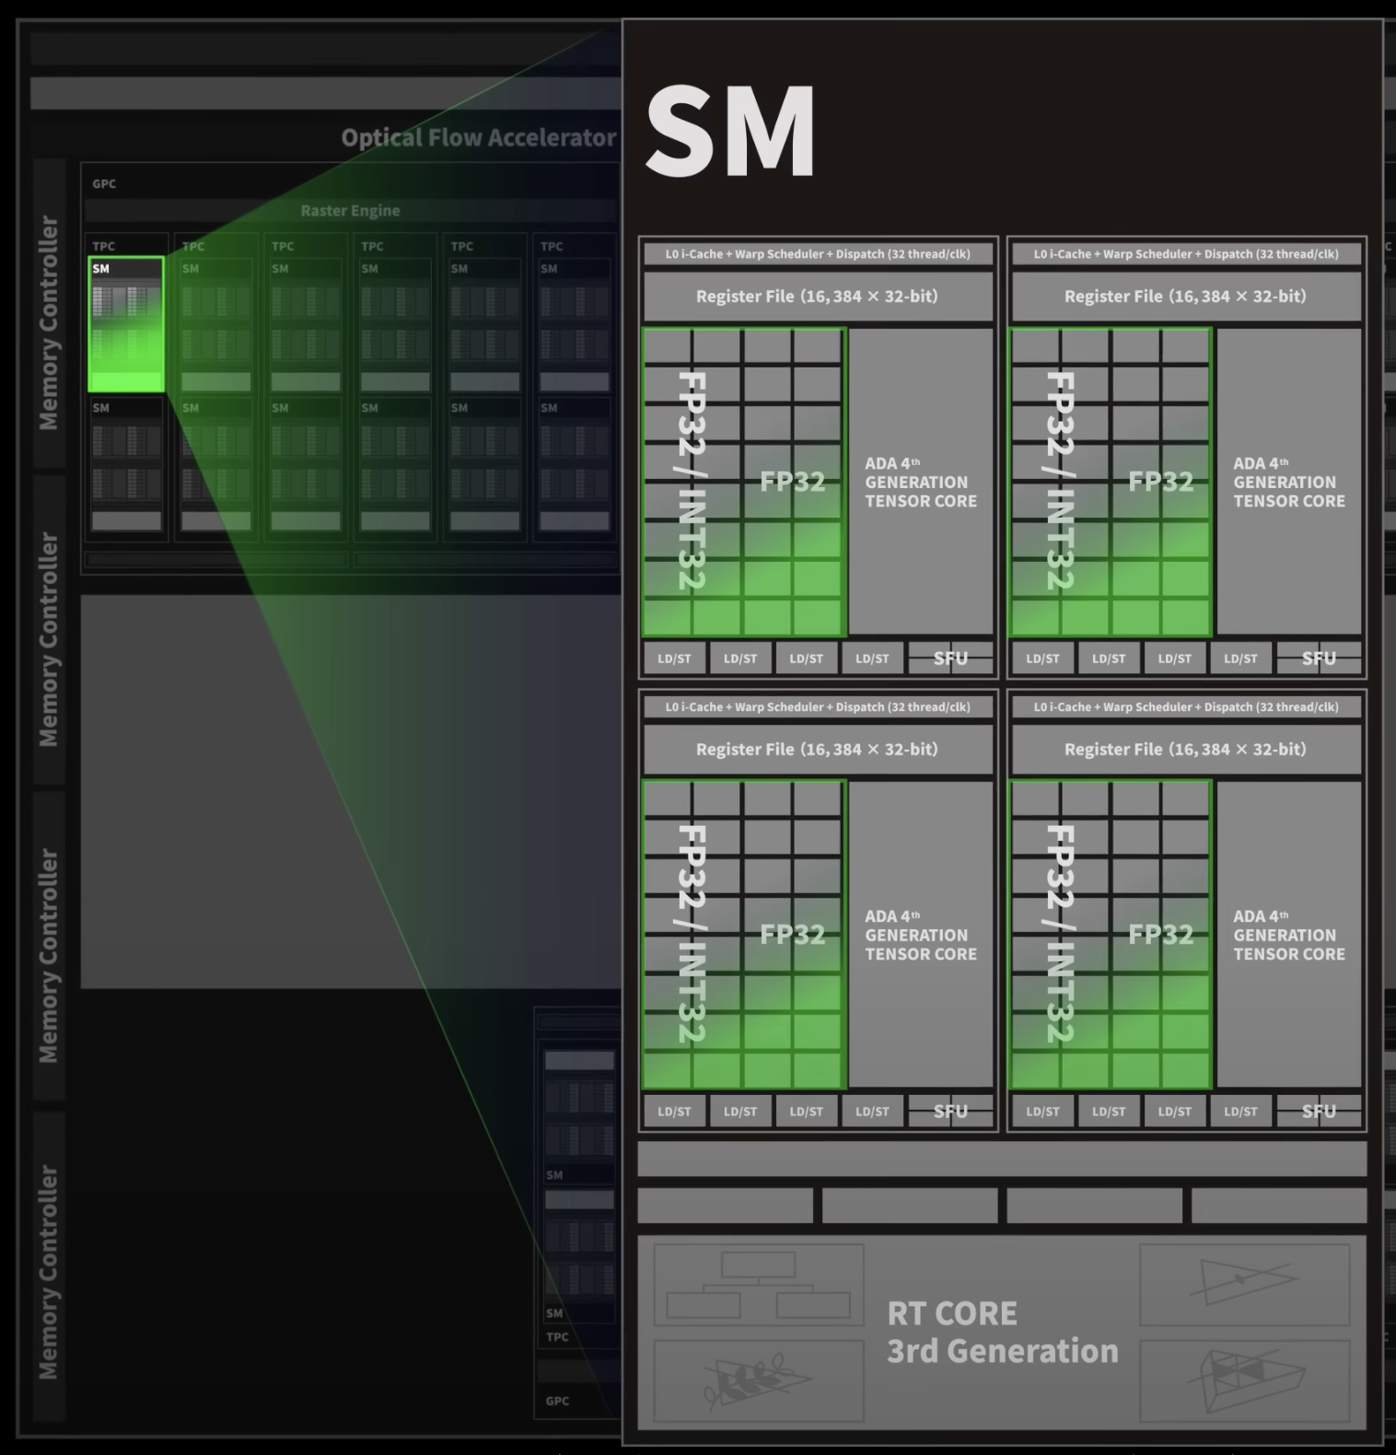Click the hierarchy tree icon in RT Core
1396x1455 pixels.
coord(758,1286)
